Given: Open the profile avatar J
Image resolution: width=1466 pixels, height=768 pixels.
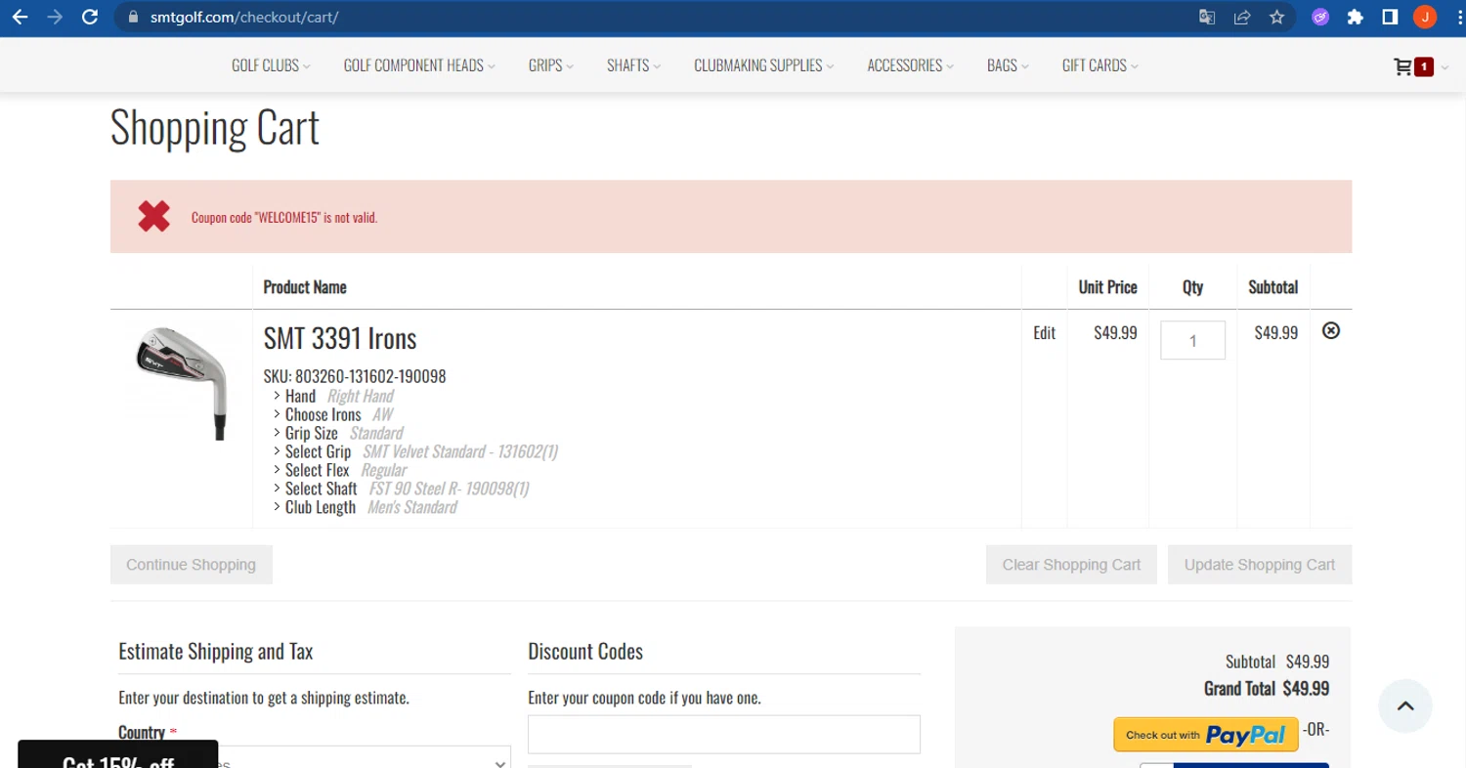Looking at the screenshot, I should click(1425, 17).
